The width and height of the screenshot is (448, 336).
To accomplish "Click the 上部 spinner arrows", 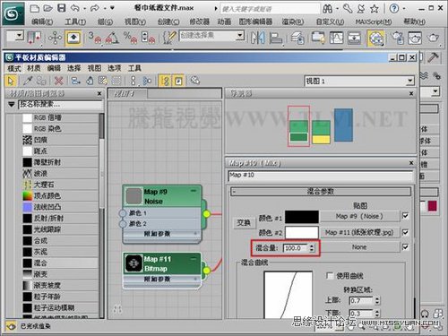I will click(x=377, y=301).
